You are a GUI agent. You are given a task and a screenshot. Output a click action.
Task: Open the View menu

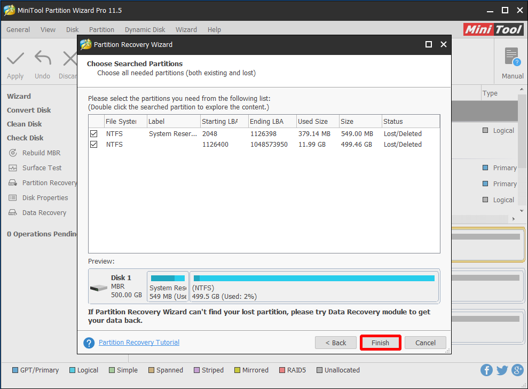coord(48,29)
